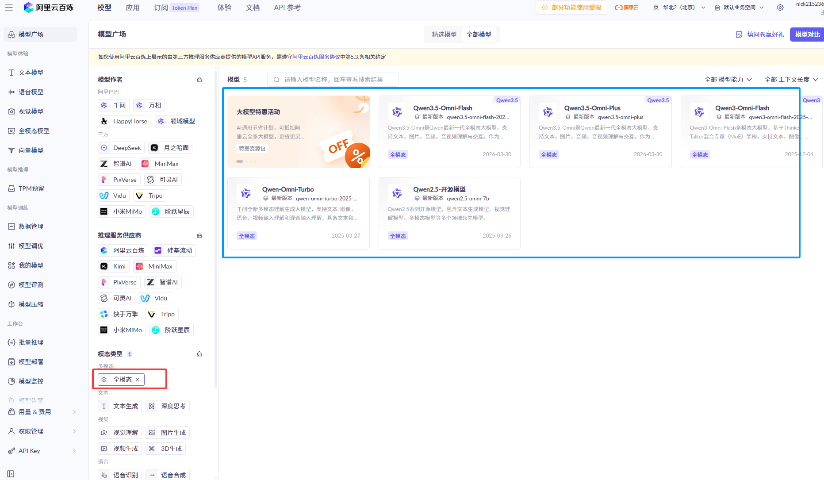Viewport: 824px width, 480px height.
Task: Open the 华北2（北京）region dropdown
Action: (x=679, y=8)
